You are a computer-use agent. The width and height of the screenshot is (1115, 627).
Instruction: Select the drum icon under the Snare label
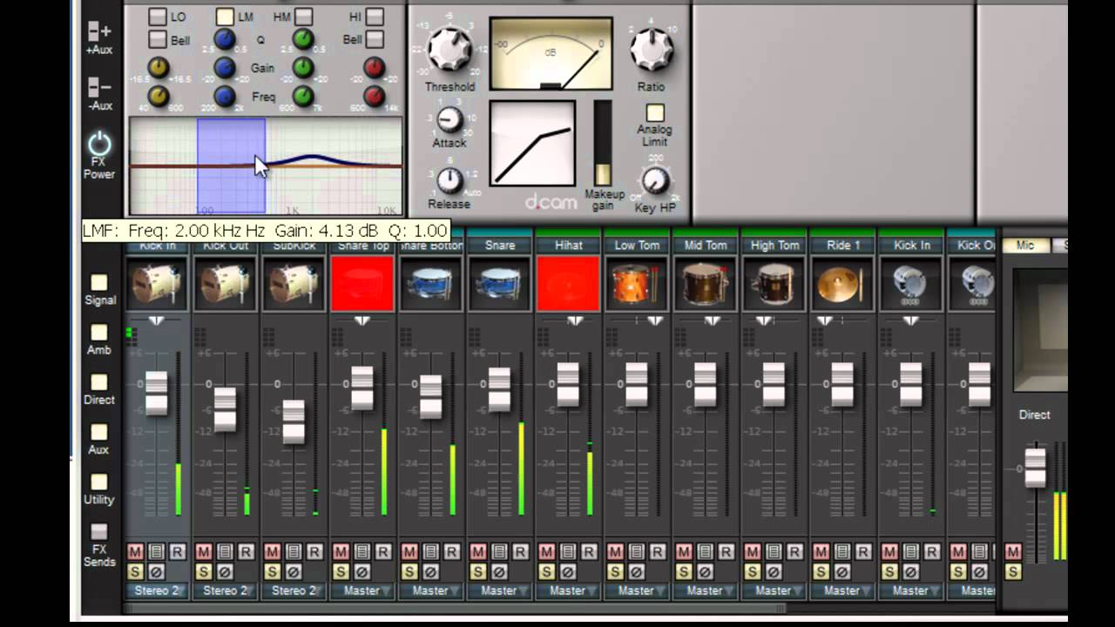(x=500, y=284)
